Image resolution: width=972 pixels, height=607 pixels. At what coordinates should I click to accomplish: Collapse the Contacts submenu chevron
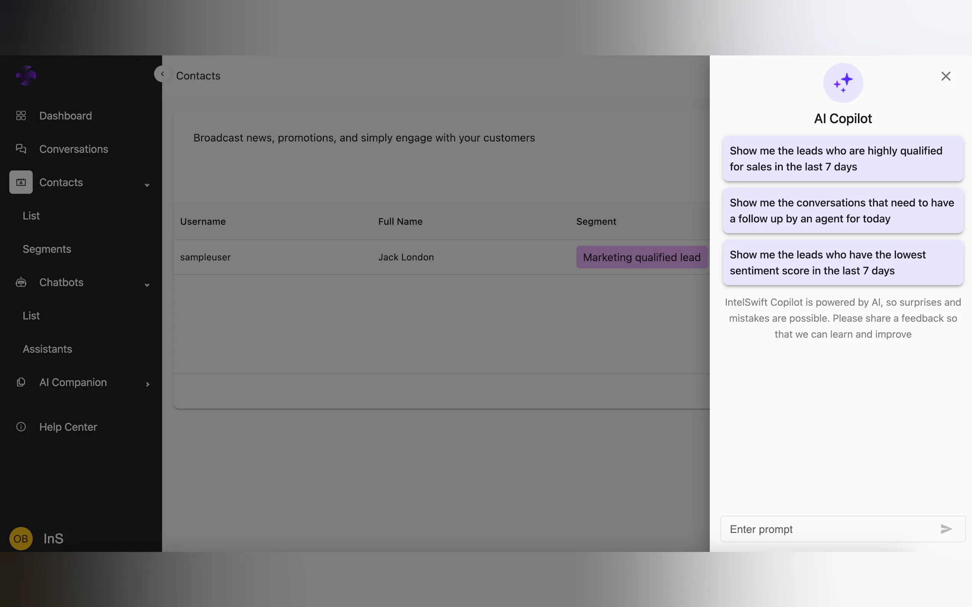coord(147,185)
